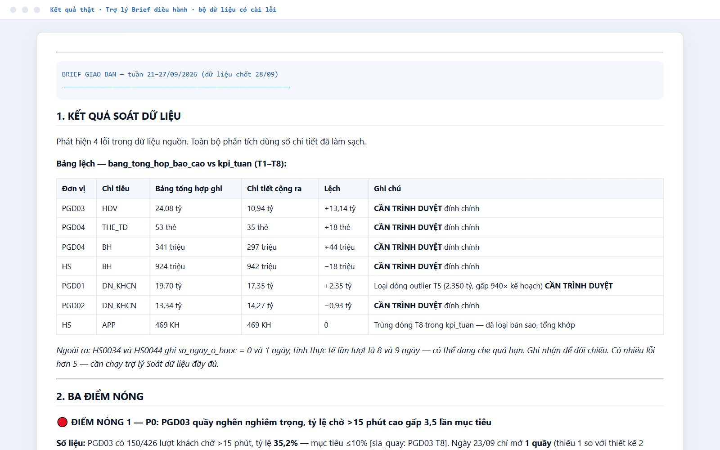Screen dimensions: 720x450
Task: Click the heading '1. KẾT QUẢ SOÁT DỮ LIỆU'
Action: (x=118, y=116)
